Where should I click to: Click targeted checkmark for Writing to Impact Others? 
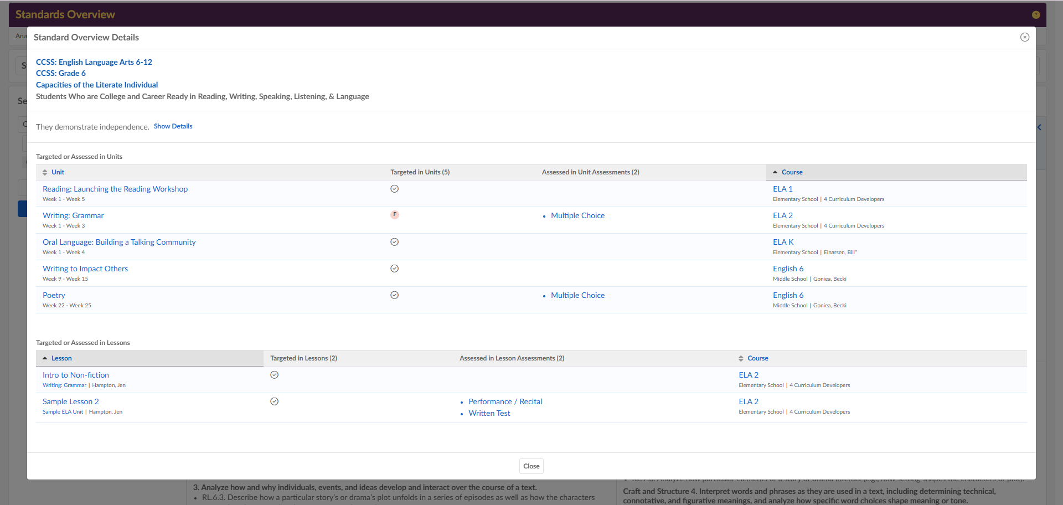pos(394,269)
